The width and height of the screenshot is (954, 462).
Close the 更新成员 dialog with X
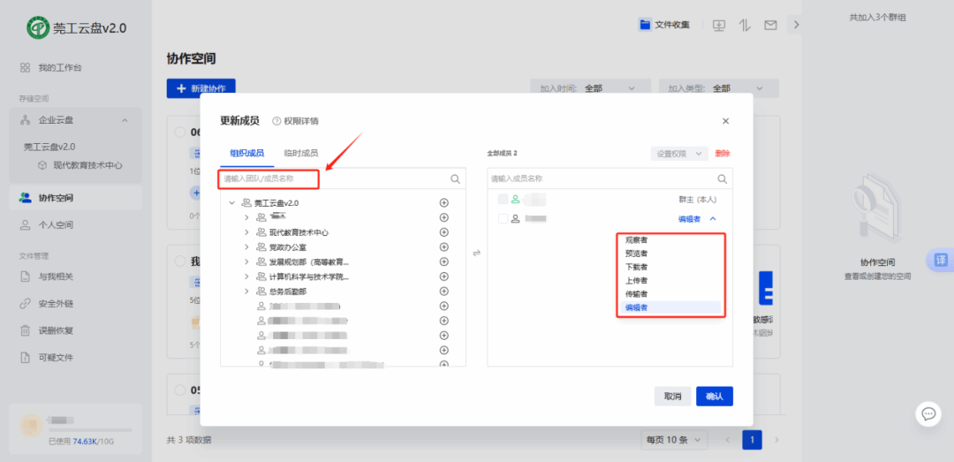click(x=725, y=121)
